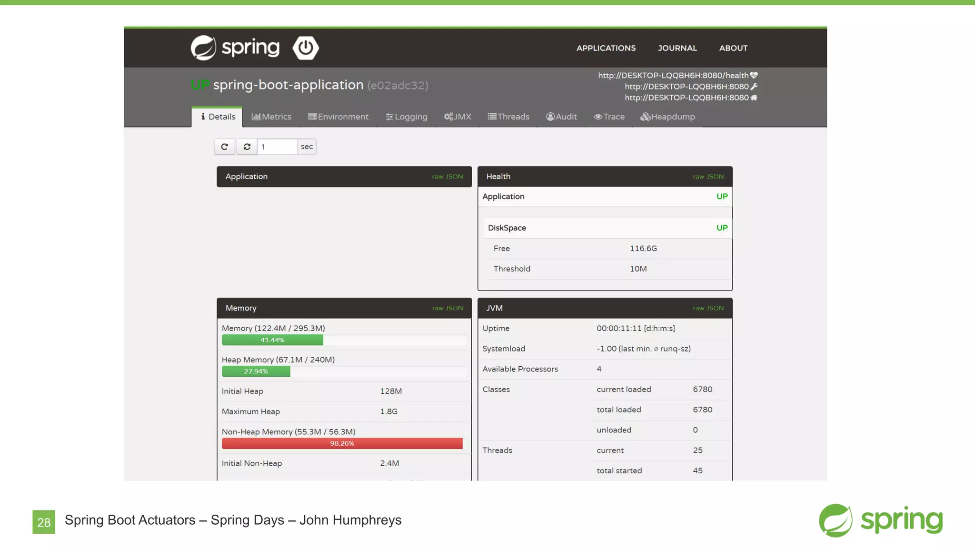This screenshot has height=548, width=975.
Task: Click the refresh interval seconds input field
Action: coord(277,147)
